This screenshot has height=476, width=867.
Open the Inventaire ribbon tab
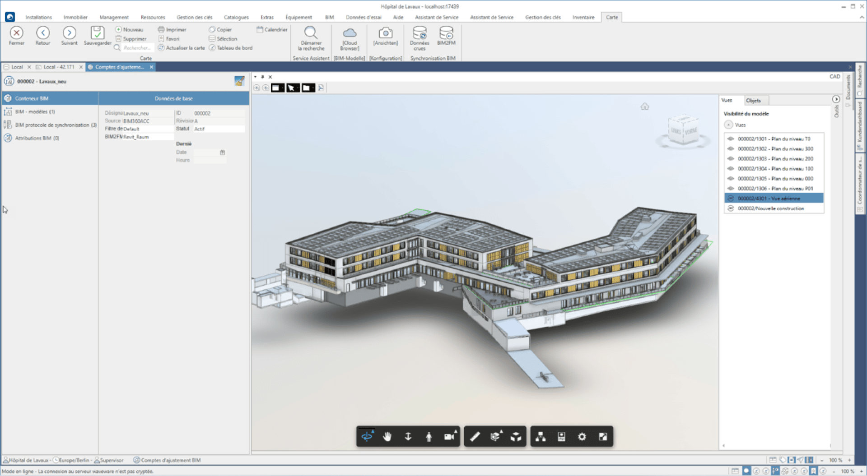pyautogui.click(x=583, y=17)
